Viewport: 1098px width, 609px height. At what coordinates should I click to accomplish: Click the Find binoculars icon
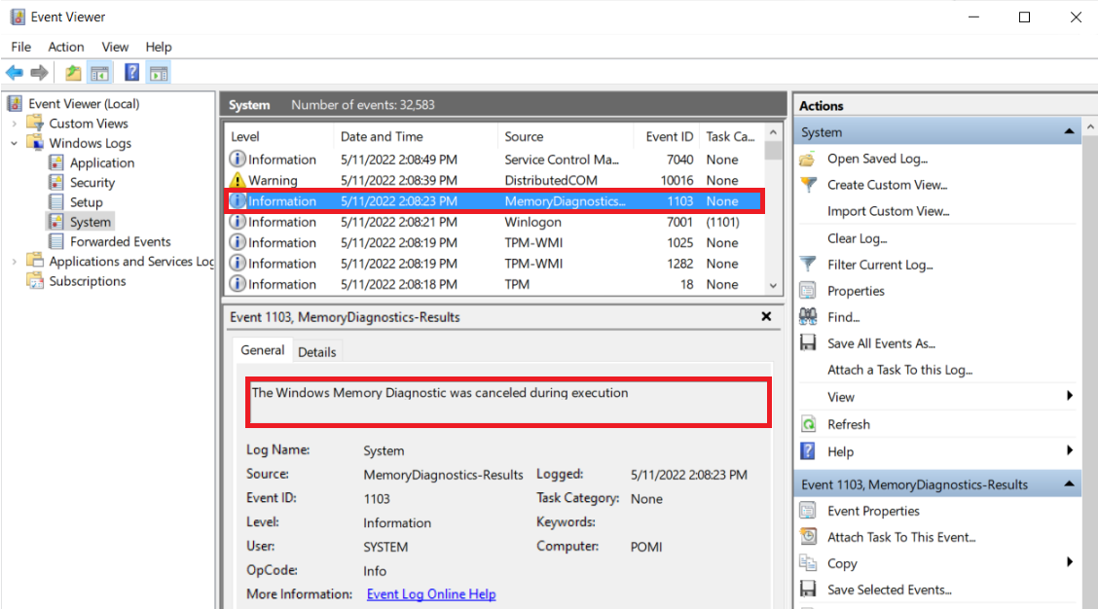pyautogui.click(x=808, y=316)
